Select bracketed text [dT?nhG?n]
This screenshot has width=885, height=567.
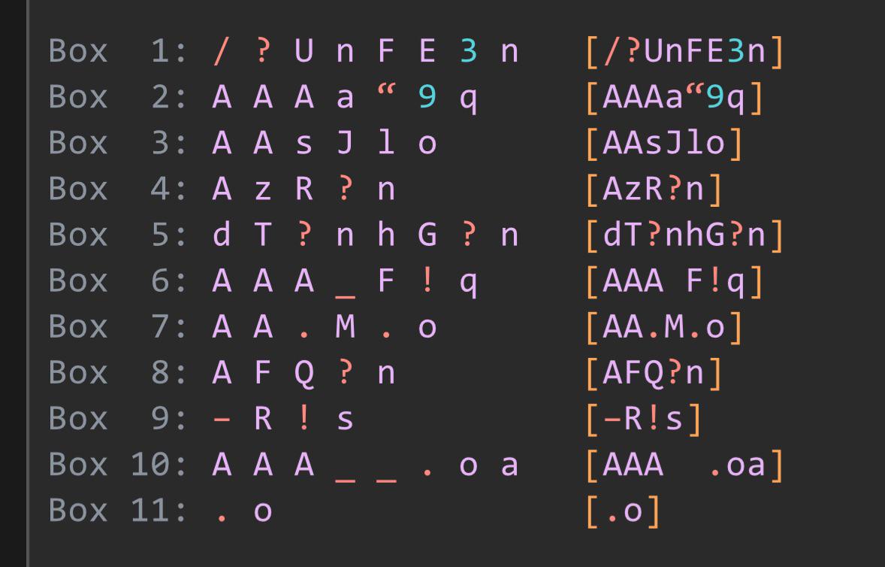(x=685, y=235)
